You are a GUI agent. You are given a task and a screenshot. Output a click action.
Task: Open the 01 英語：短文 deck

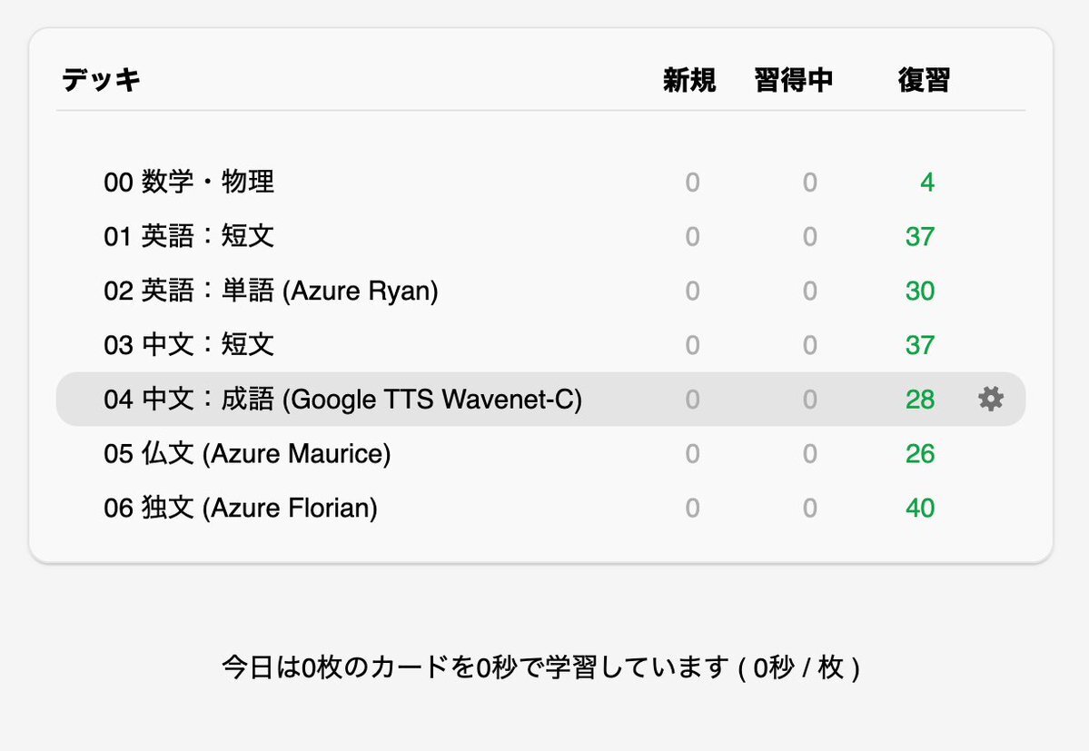pos(189,237)
